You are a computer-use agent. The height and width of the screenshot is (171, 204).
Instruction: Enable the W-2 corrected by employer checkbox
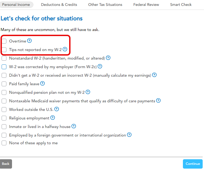pyautogui.click(x=4, y=67)
